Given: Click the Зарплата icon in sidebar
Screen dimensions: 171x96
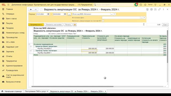Looking at the screenshot, I should coord(3,51).
